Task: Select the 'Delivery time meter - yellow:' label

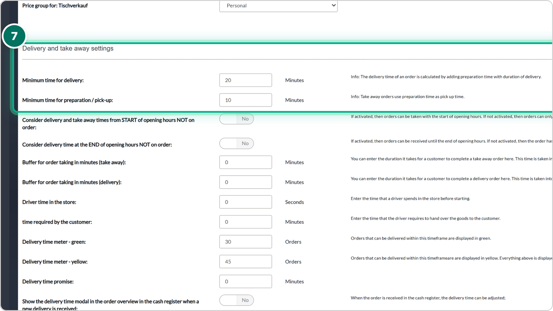Action: coord(55,262)
